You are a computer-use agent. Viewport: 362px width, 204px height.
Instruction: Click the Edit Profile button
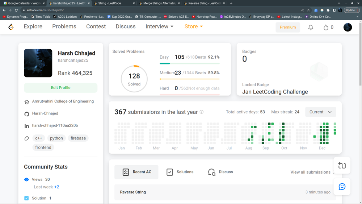(60, 88)
